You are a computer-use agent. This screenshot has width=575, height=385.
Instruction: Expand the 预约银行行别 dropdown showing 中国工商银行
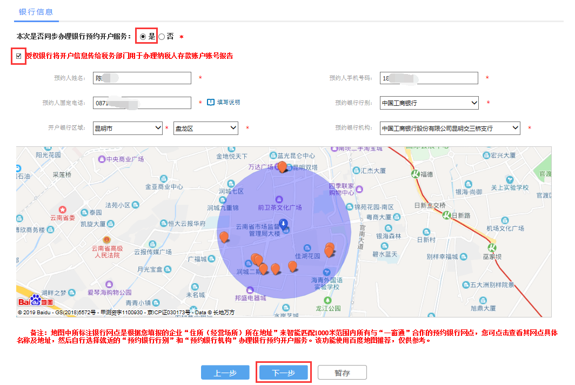(429, 103)
